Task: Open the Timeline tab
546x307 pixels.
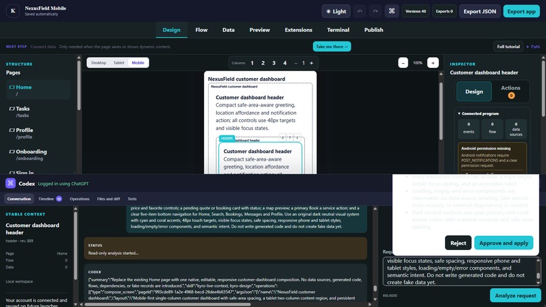Action: pos(50,199)
